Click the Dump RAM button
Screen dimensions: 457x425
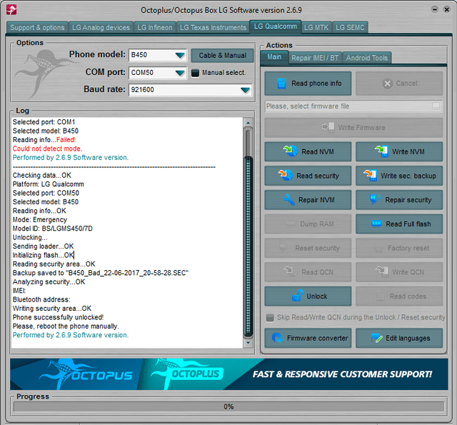tap(308, 224)
